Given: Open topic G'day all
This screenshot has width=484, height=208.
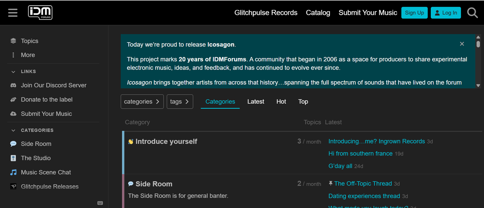Looking at the screenshot, I should 340,166.
